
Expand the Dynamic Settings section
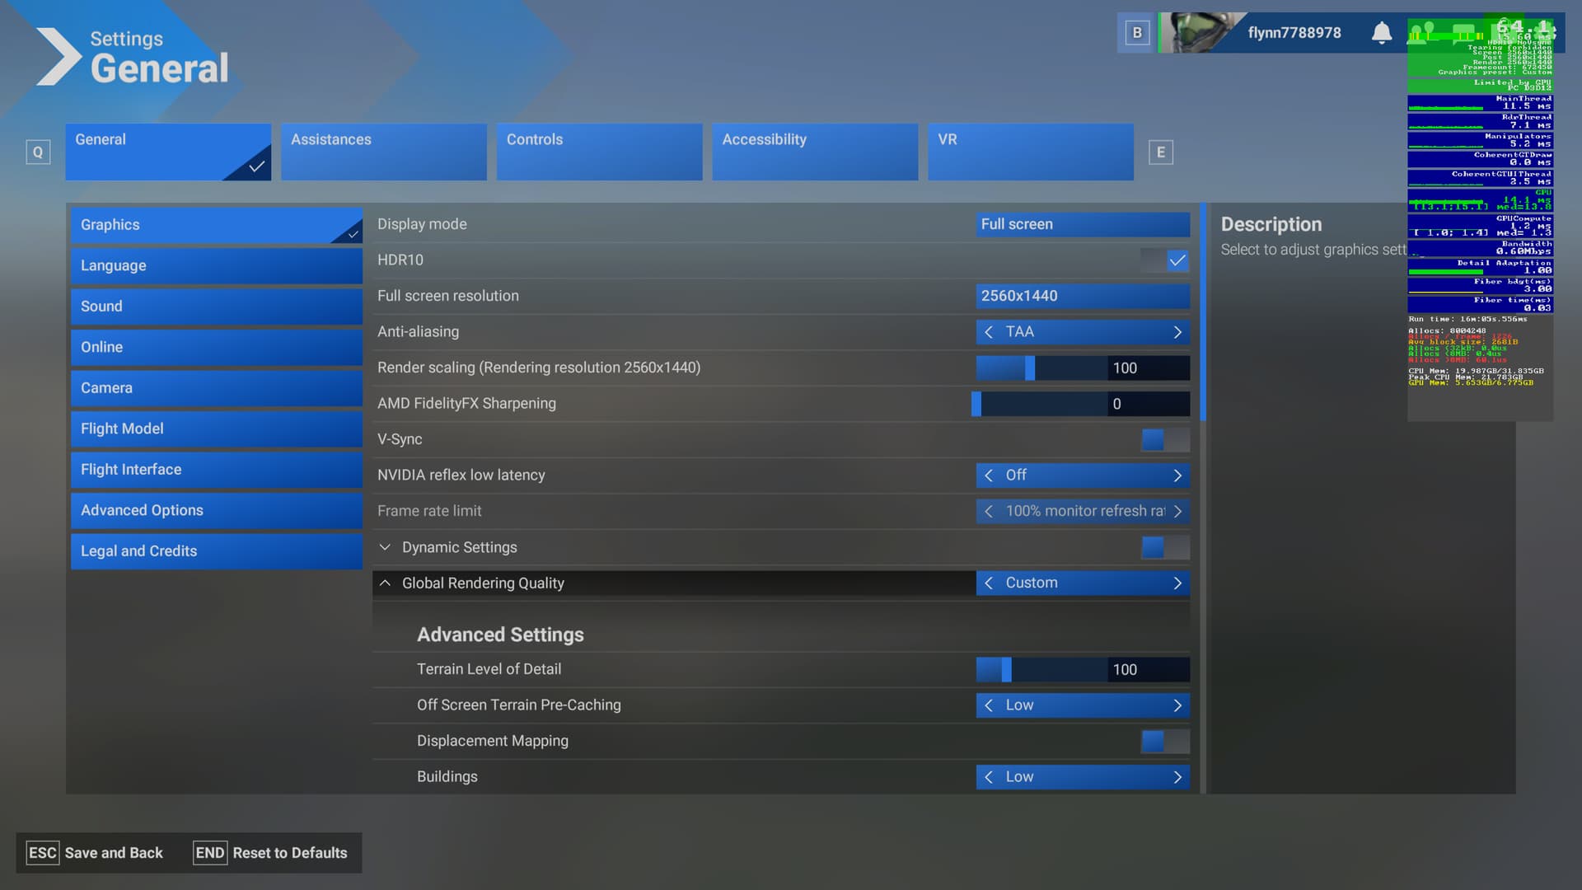(x=385, y=547)
